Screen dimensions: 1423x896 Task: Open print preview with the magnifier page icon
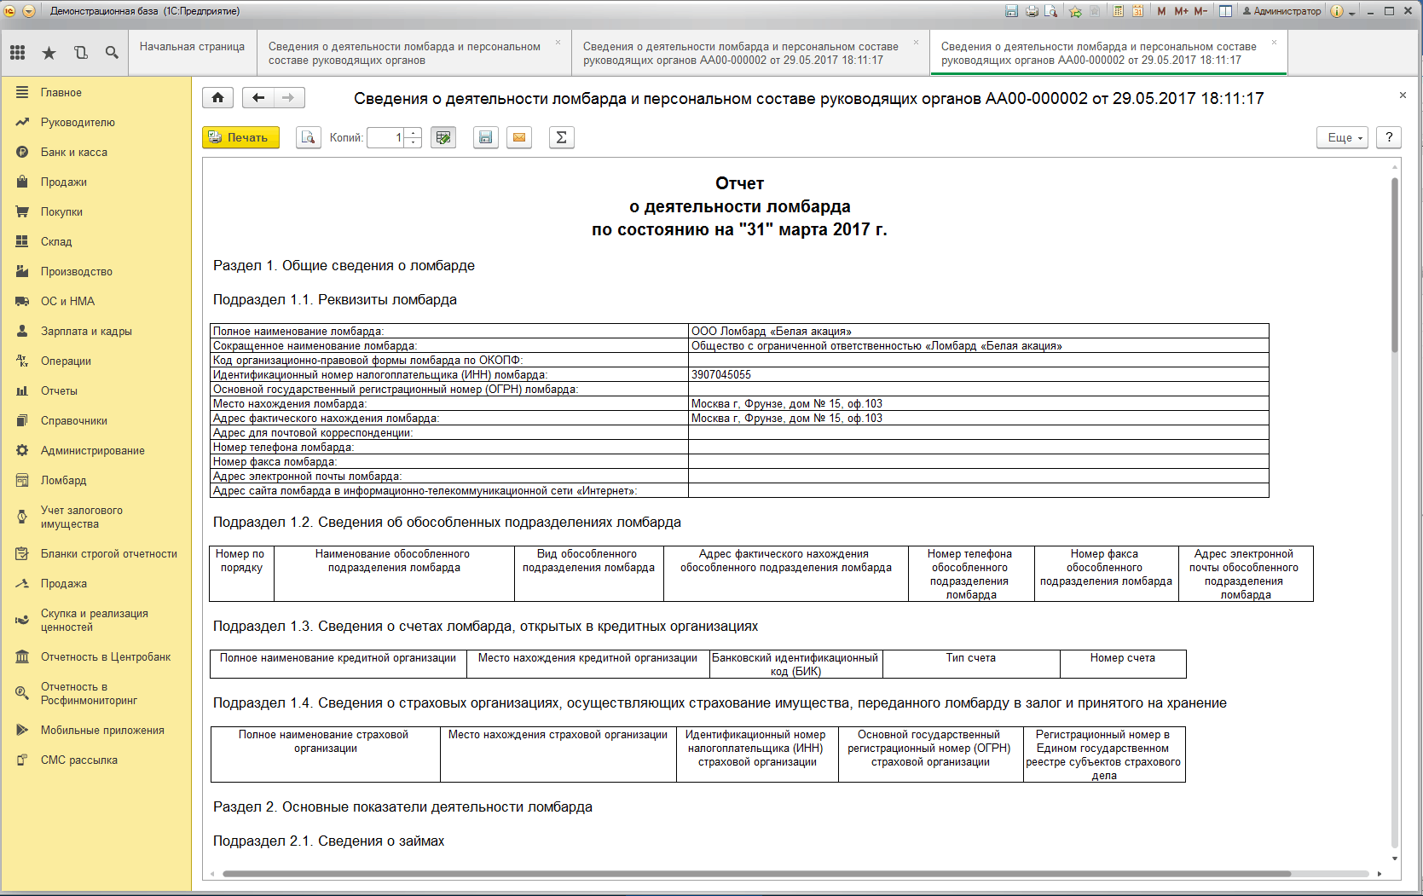(309, 137)
